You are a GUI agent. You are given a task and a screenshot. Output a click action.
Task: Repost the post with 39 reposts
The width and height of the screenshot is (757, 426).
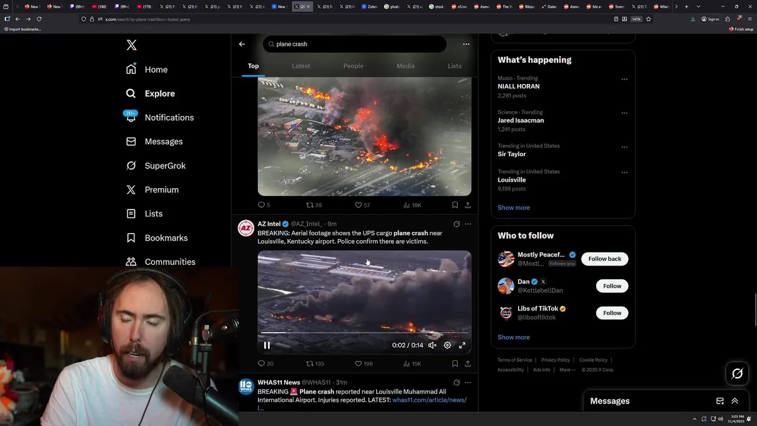(313, 205)
